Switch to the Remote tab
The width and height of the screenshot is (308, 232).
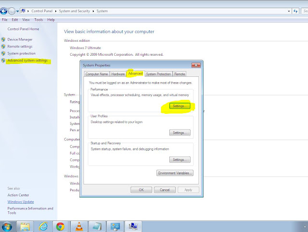click(x=180, y=74)
